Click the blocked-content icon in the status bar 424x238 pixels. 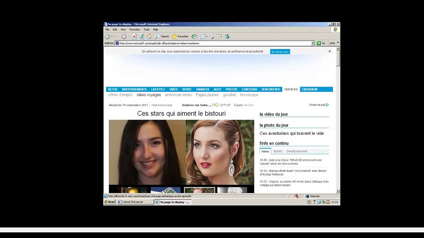[x=297, y=196]
